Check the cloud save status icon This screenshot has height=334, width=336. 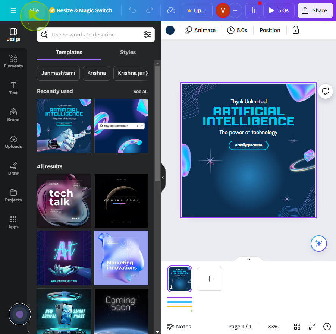171,10
